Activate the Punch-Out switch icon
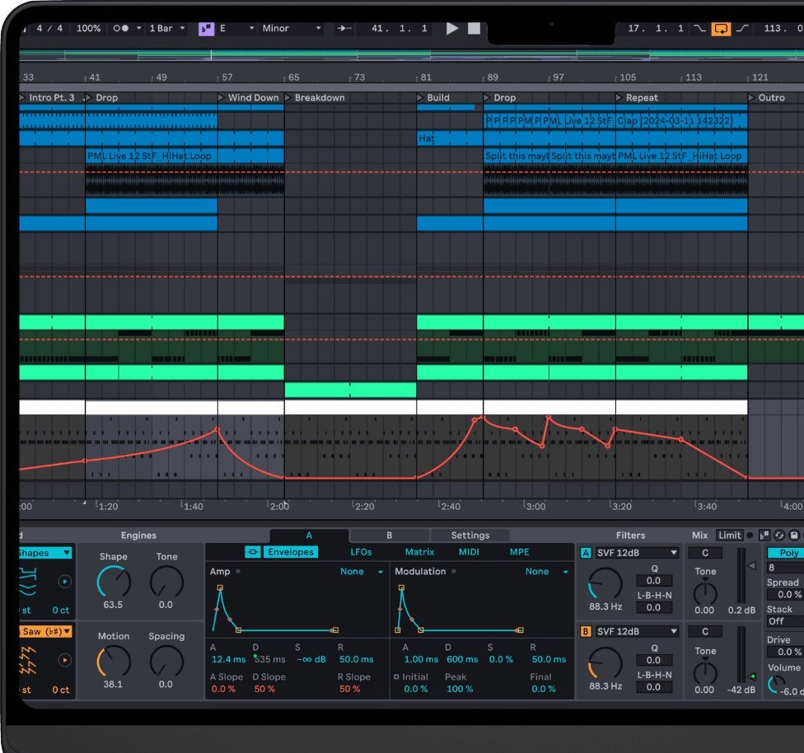This screenshot has width=804, height=753. 742,28
